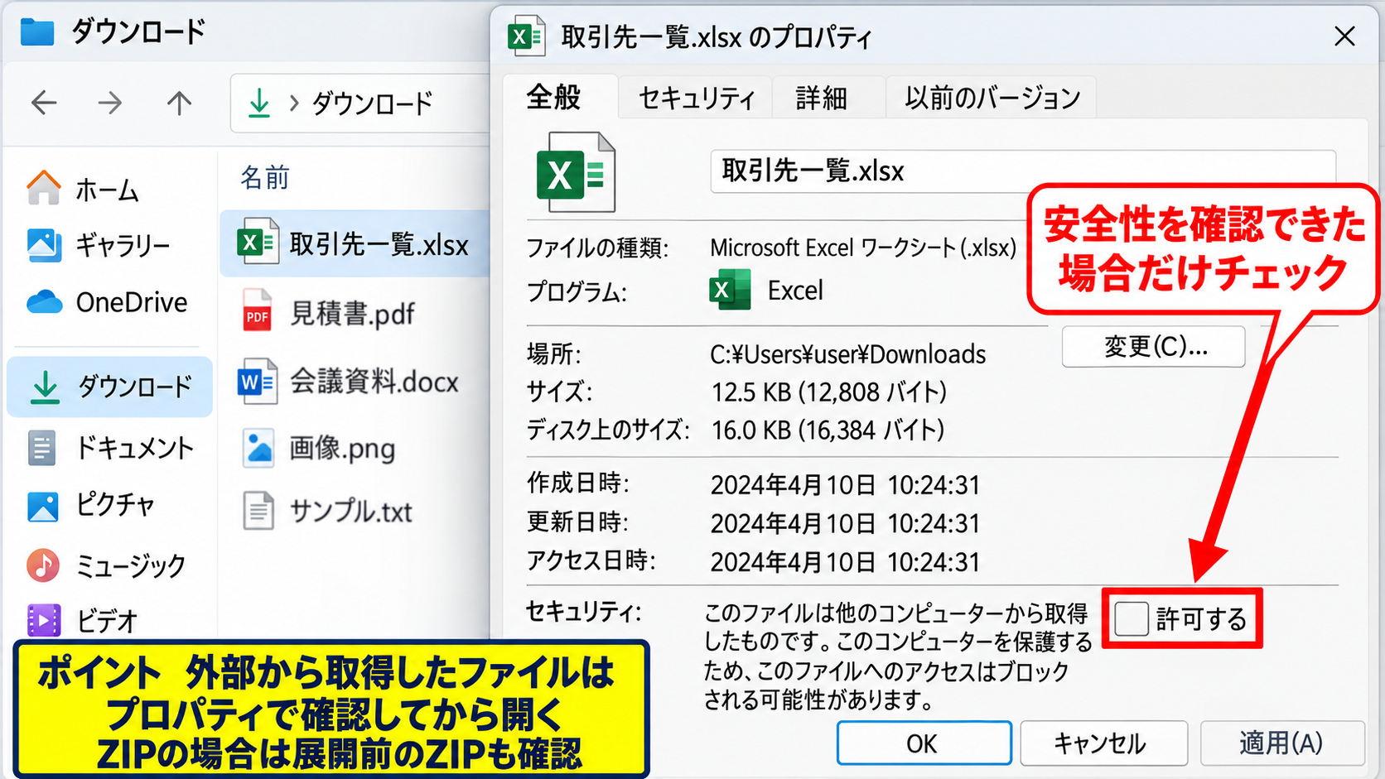This screenshot has width=1385, height=779.
Task: Click the file name field 取引先一覧.xlsx
Action: point(1023,171)
